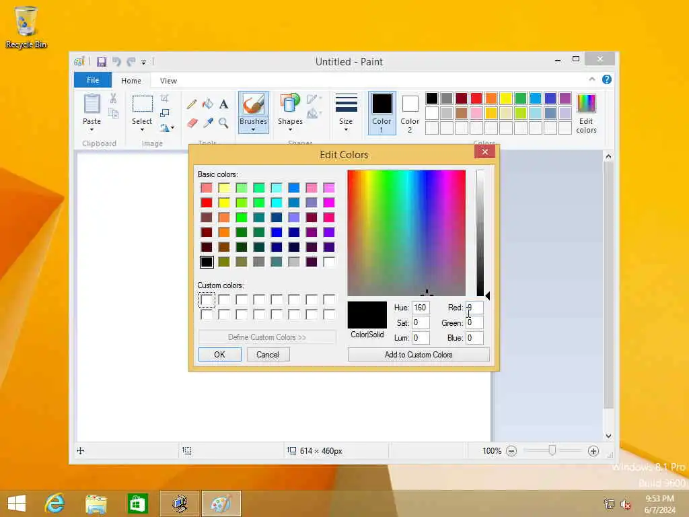This screenshot has width=689, height=517.
Task: Click Add to Custom Colors button
Action: (x=419, y=354)
